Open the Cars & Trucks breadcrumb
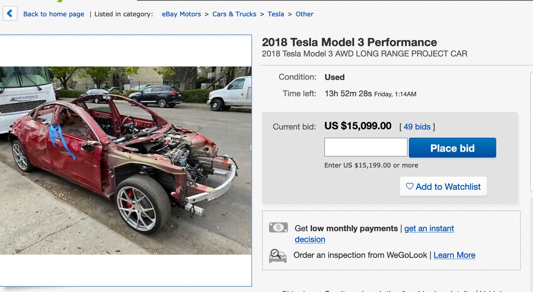This screenshot has width=533, height=292. [x=234, y=14]
